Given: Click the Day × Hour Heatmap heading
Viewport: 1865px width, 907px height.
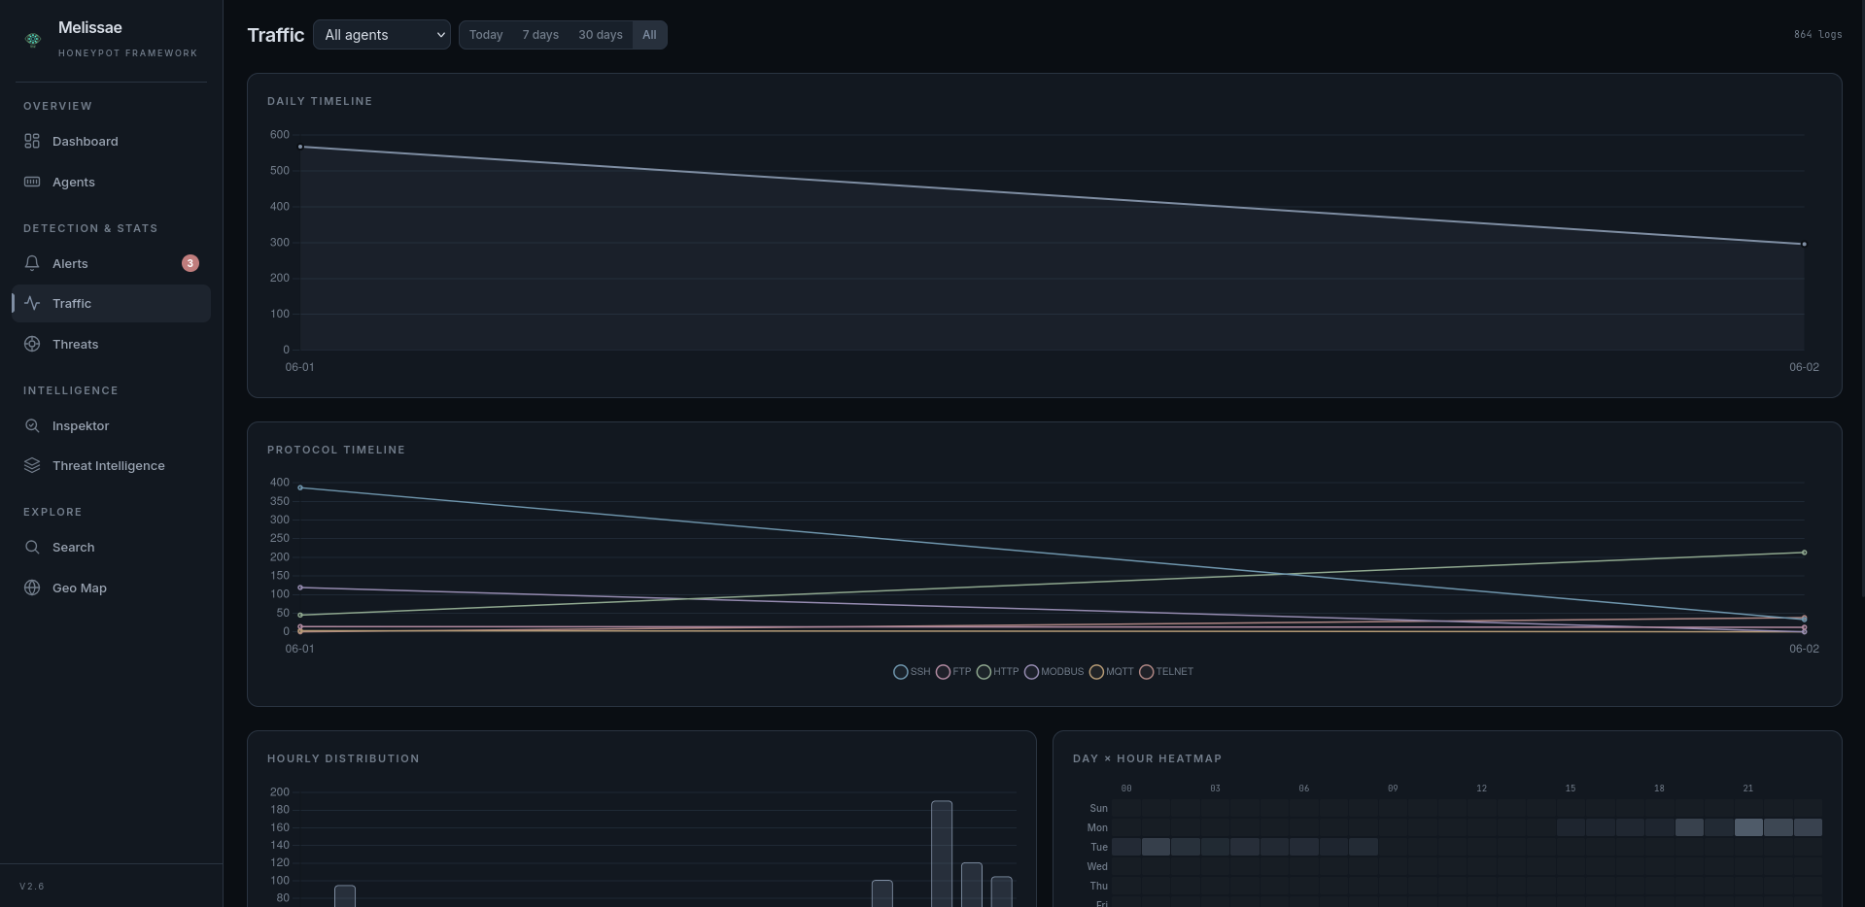Looking at the screenshot, I should click(x=1147, y=758).
